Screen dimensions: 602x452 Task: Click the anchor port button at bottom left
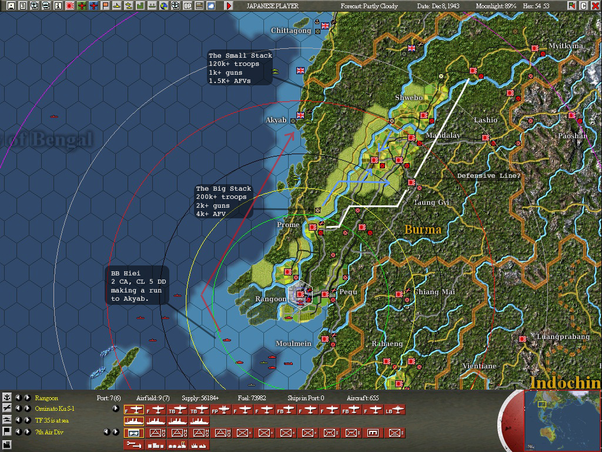(7, 397)
